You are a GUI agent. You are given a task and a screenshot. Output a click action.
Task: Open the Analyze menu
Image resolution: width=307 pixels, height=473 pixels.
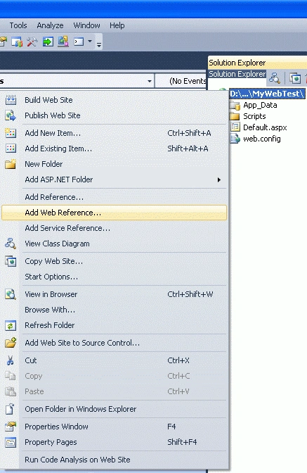[50, 25]
